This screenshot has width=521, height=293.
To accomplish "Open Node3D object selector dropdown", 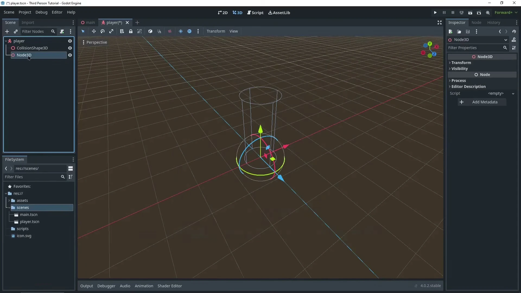I will [478, 40].
